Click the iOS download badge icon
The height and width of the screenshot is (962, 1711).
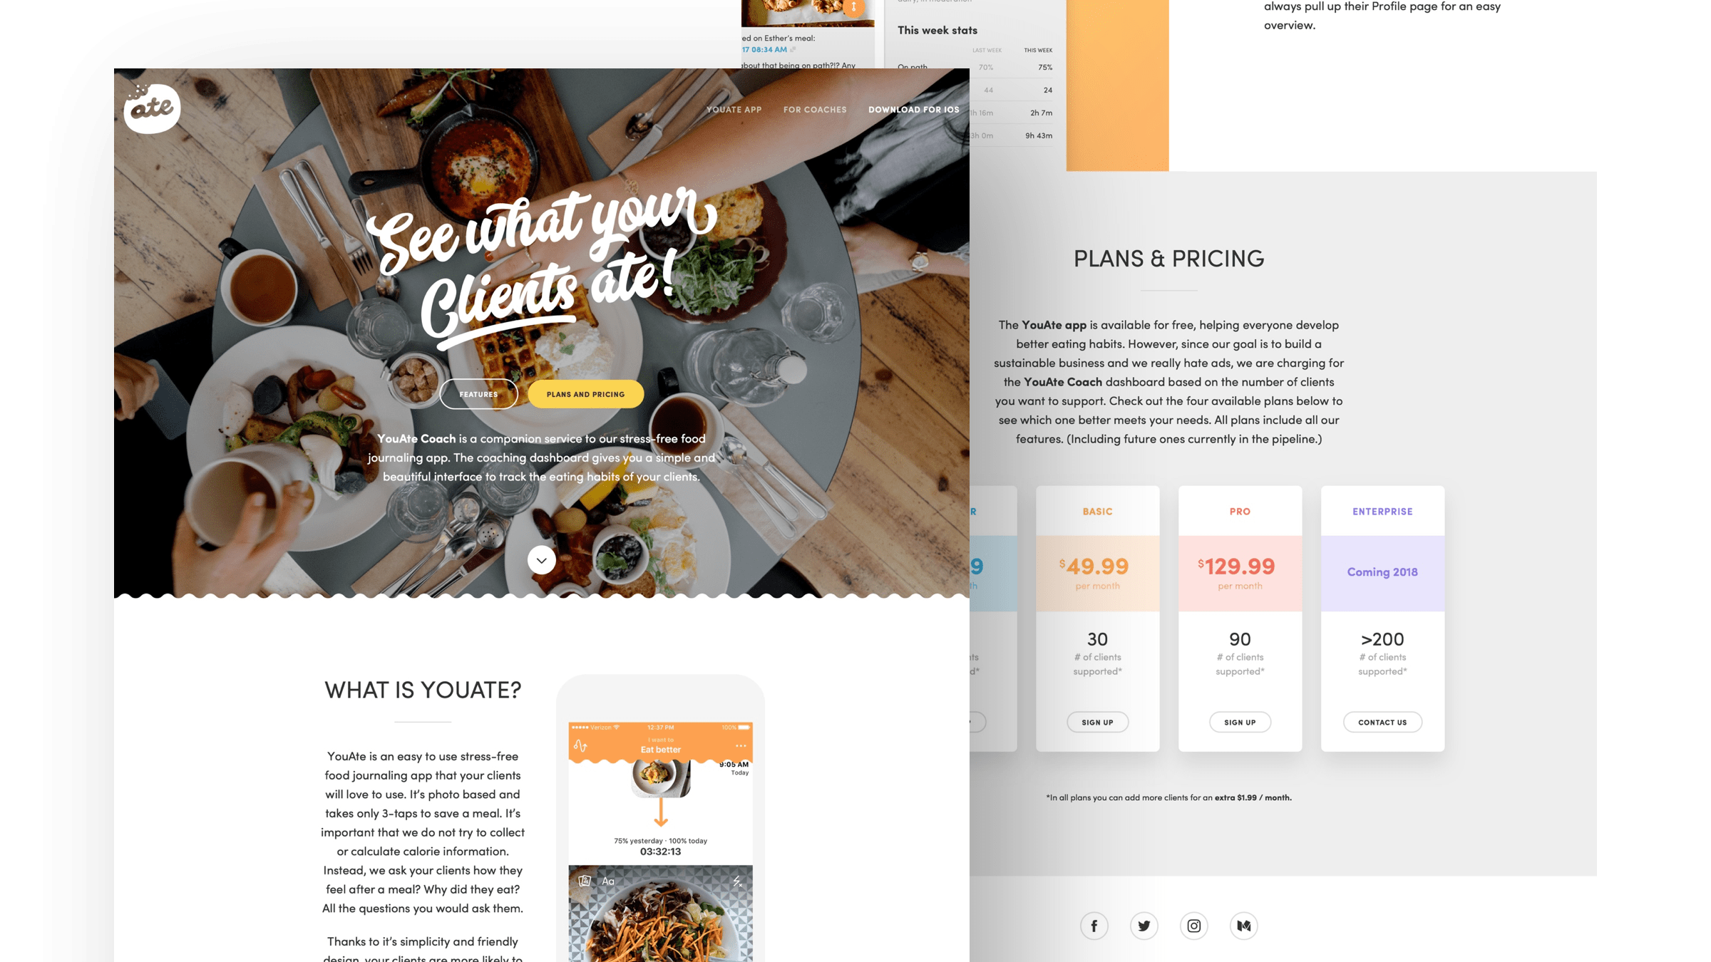914,108
